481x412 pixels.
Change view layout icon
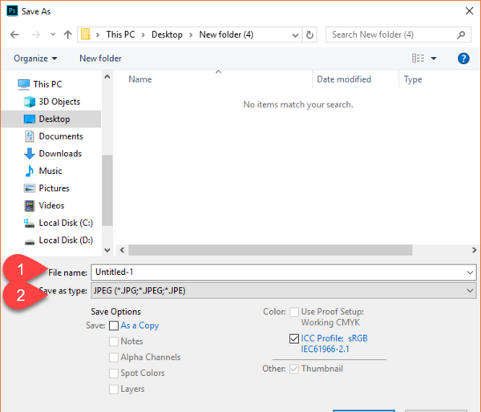(418, 58)
